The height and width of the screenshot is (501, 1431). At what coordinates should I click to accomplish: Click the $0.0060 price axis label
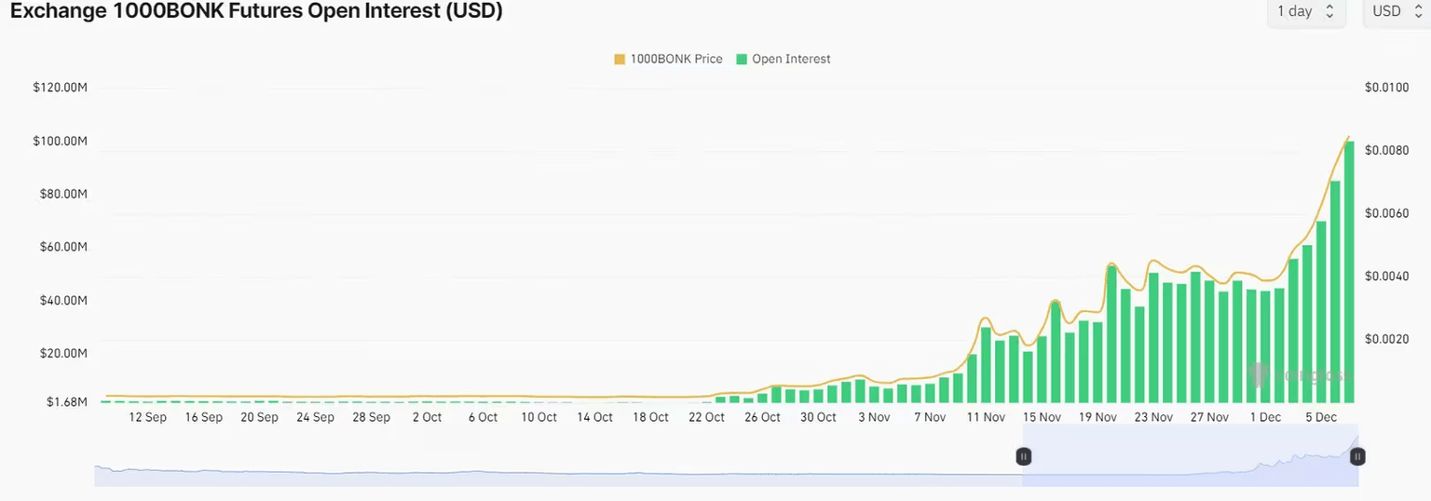pos(1386,213)
